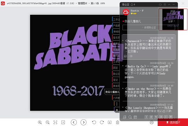
Task: Zoom in on the picture
Action: (x=40, y=123)
